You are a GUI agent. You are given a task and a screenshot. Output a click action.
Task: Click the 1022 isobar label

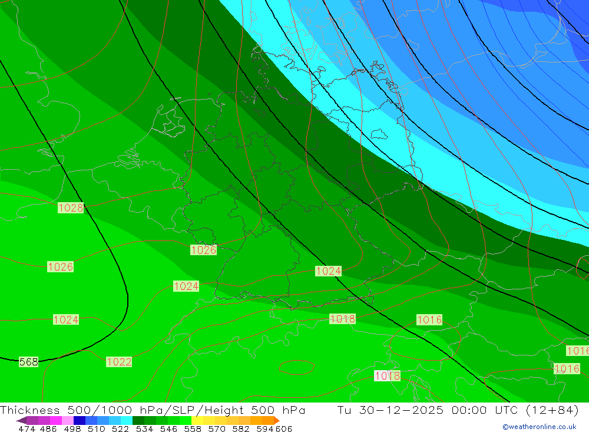pyautogui.click(x=119, y=362)
